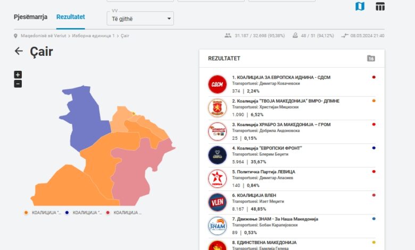Zoom out on the map
This screenshot has height=250, width=415.
[x=18, y=84]
